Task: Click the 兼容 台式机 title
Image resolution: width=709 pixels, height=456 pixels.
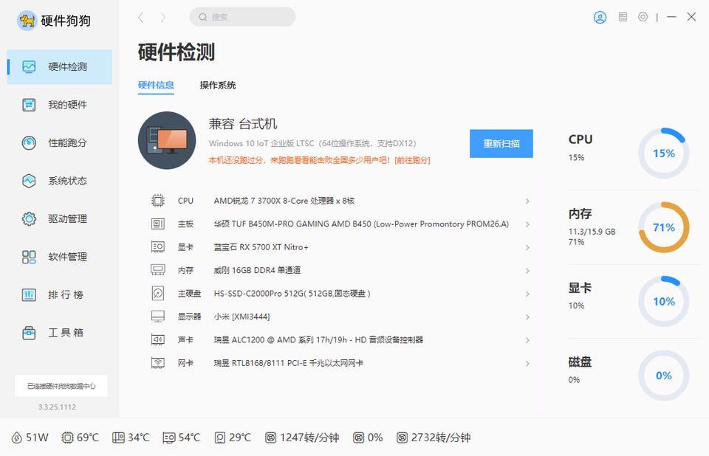Action: click(243, 124)
